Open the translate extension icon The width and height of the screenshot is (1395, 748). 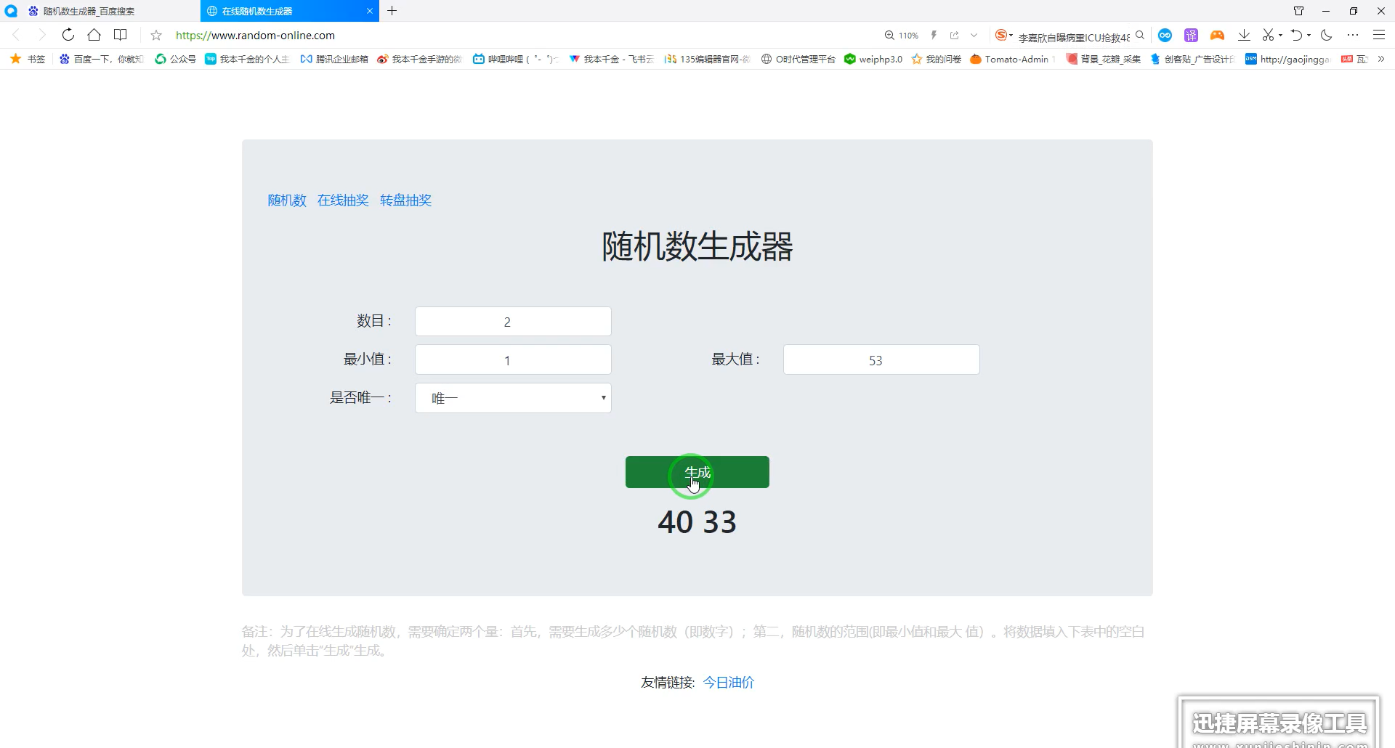(1191, 35)
